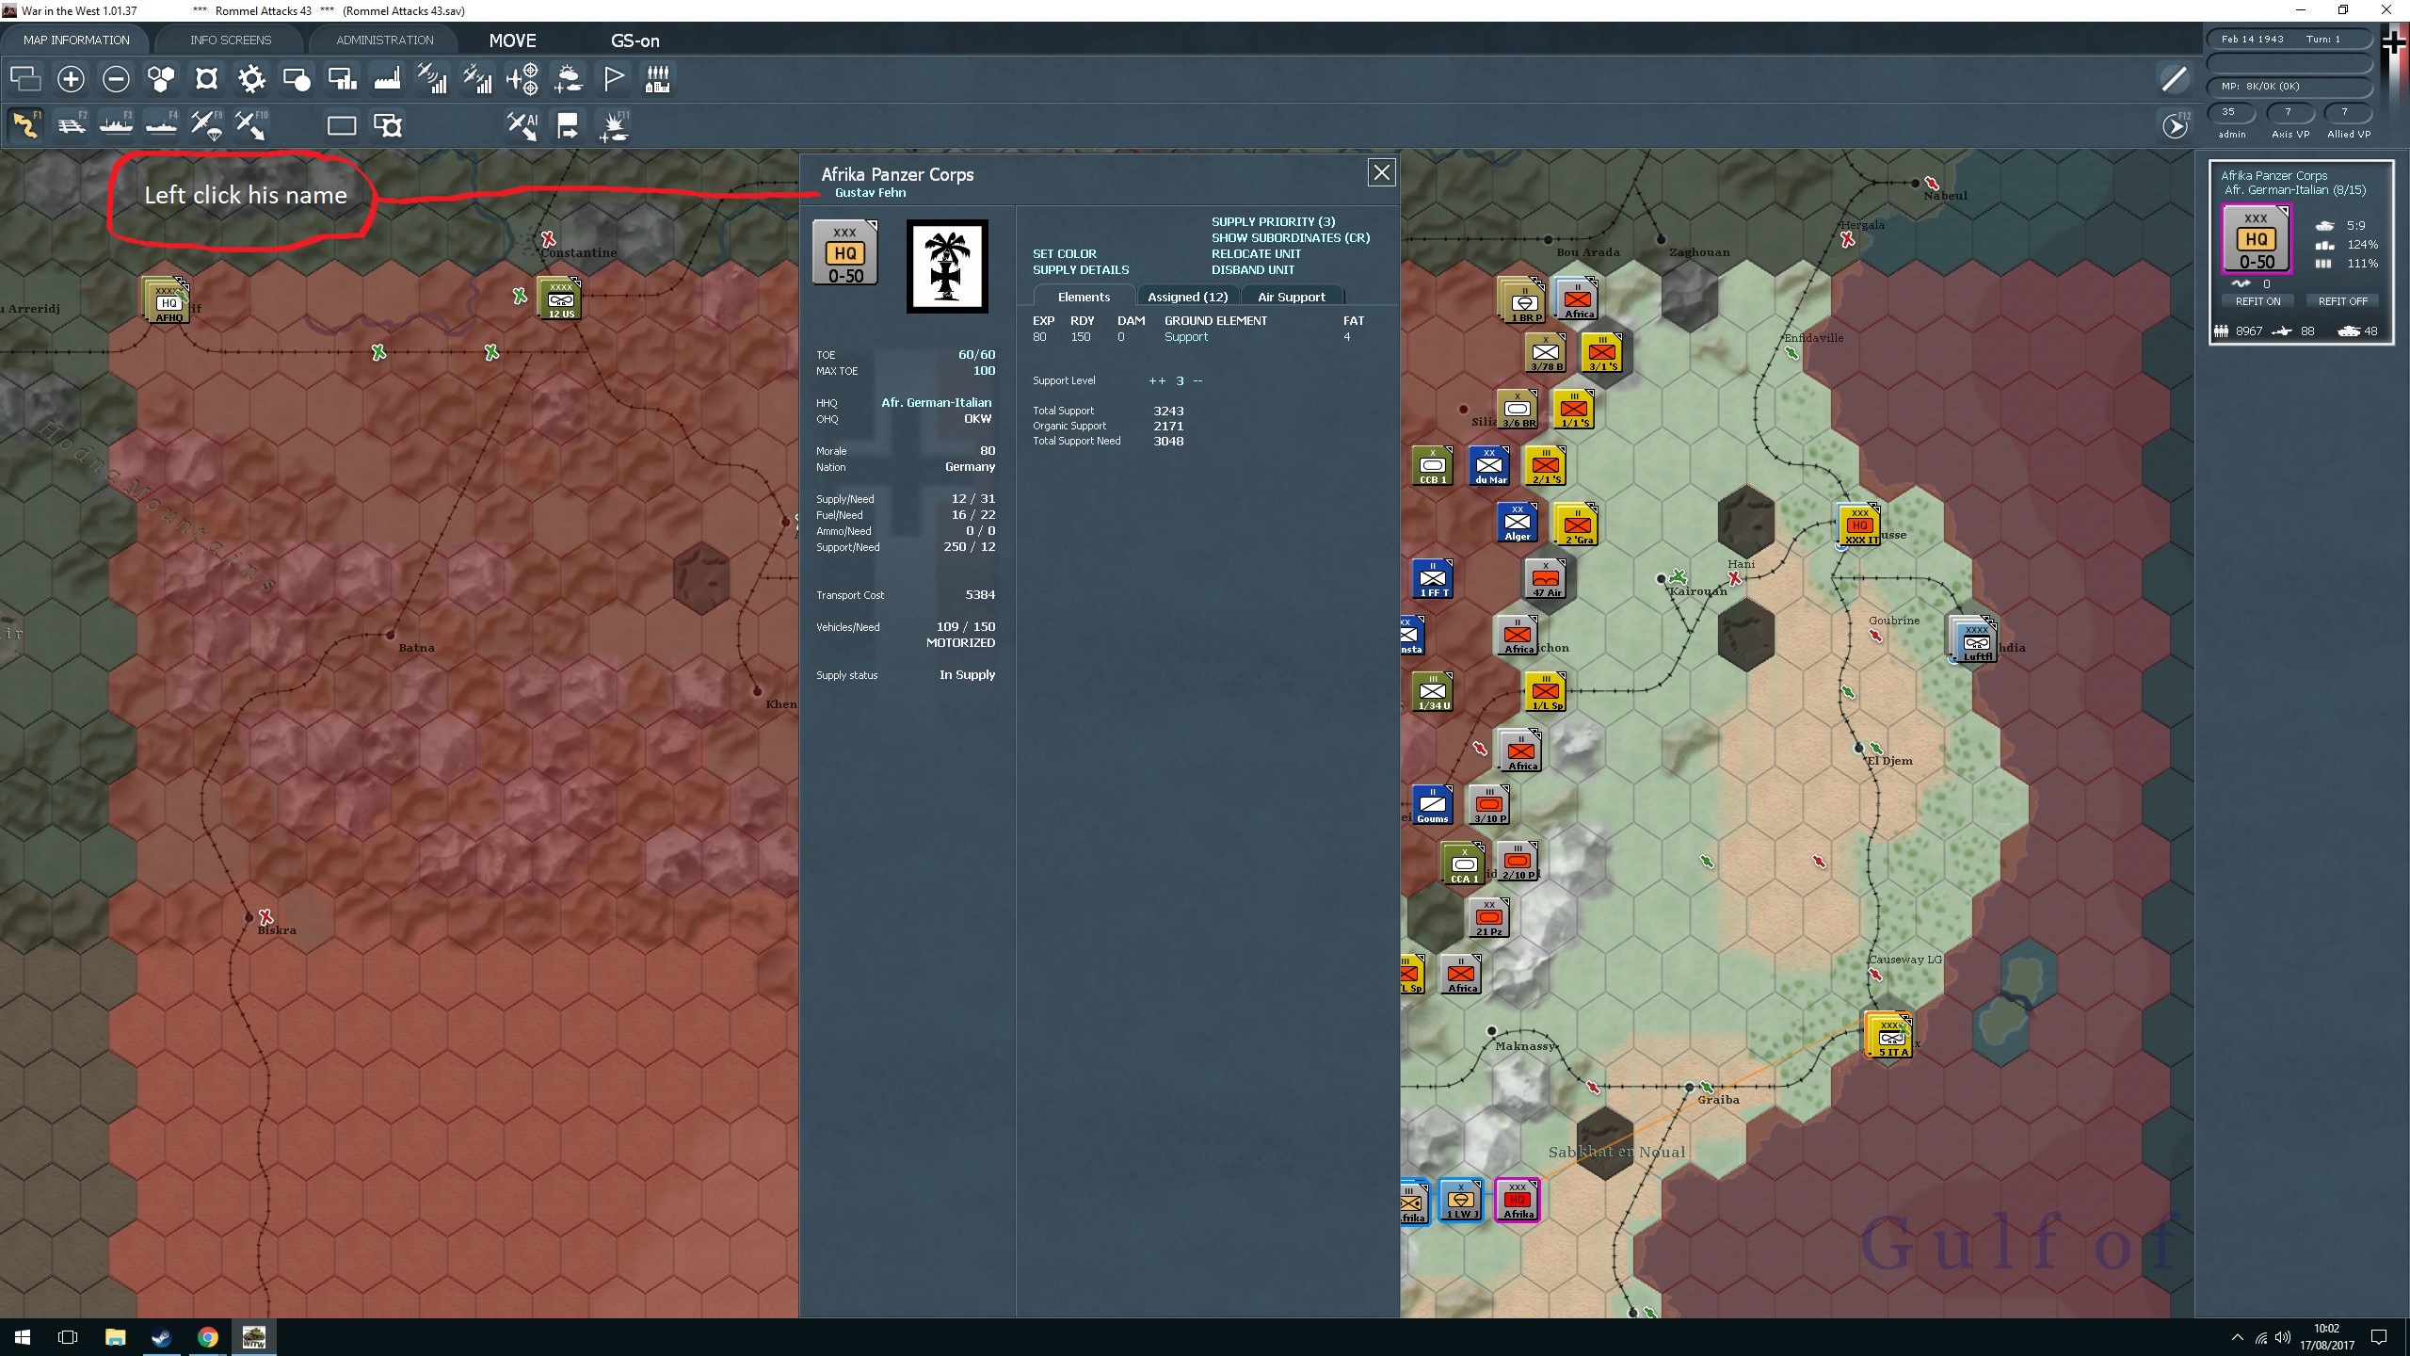Screen dimensions: 2410x1356
Task: Click SET COLOR for the unit
Action: [x=1064, y=253]
